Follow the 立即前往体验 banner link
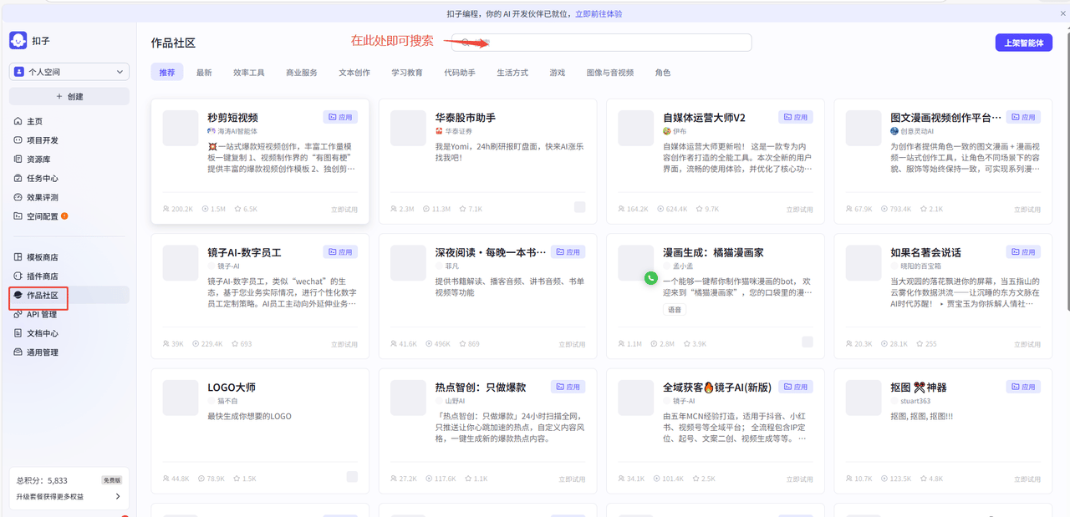This screenshot has height=517, width=1070. pyautogui.click(x=599, y=13)
